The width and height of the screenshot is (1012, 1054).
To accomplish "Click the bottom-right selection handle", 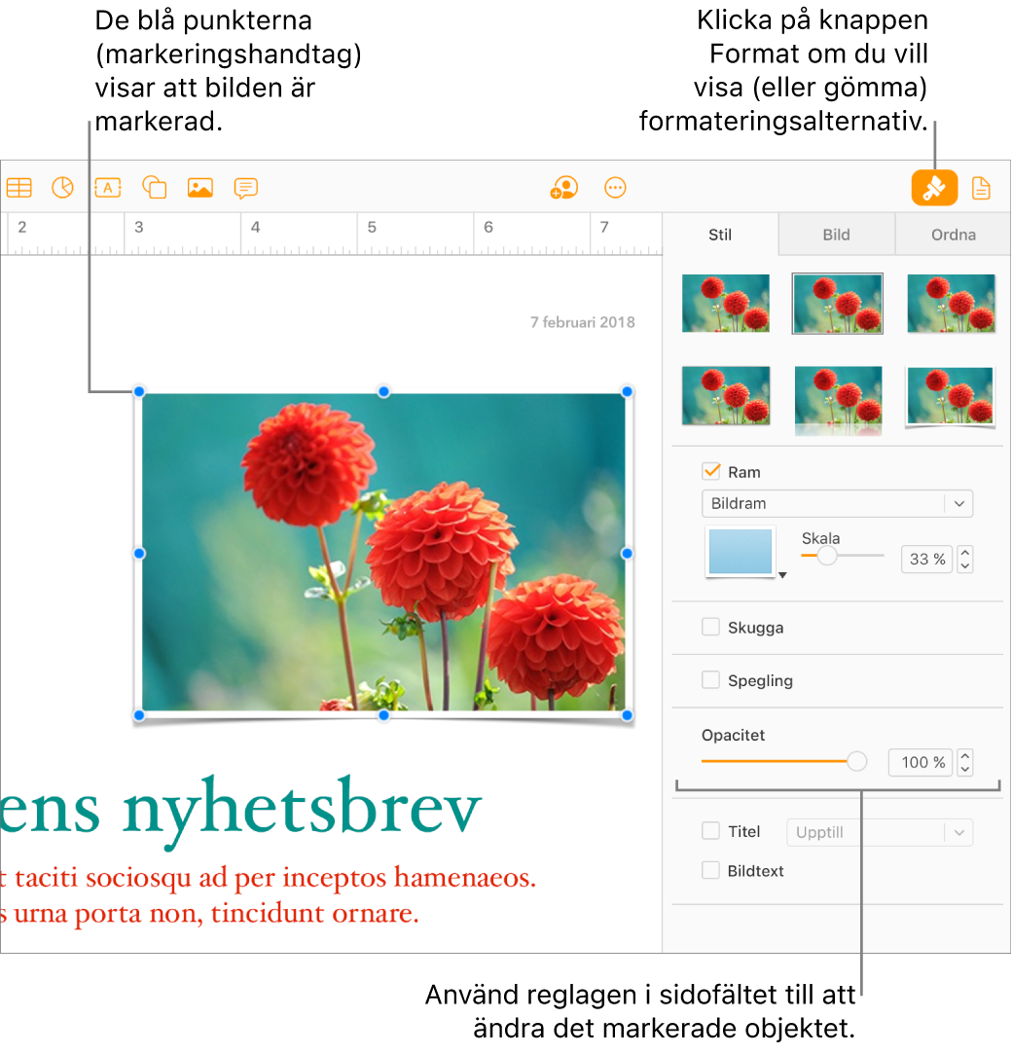I will pyautogui.click(x=627, y=715).
